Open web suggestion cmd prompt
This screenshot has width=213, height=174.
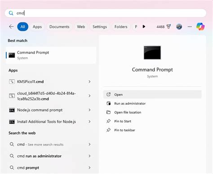point(51,168)
